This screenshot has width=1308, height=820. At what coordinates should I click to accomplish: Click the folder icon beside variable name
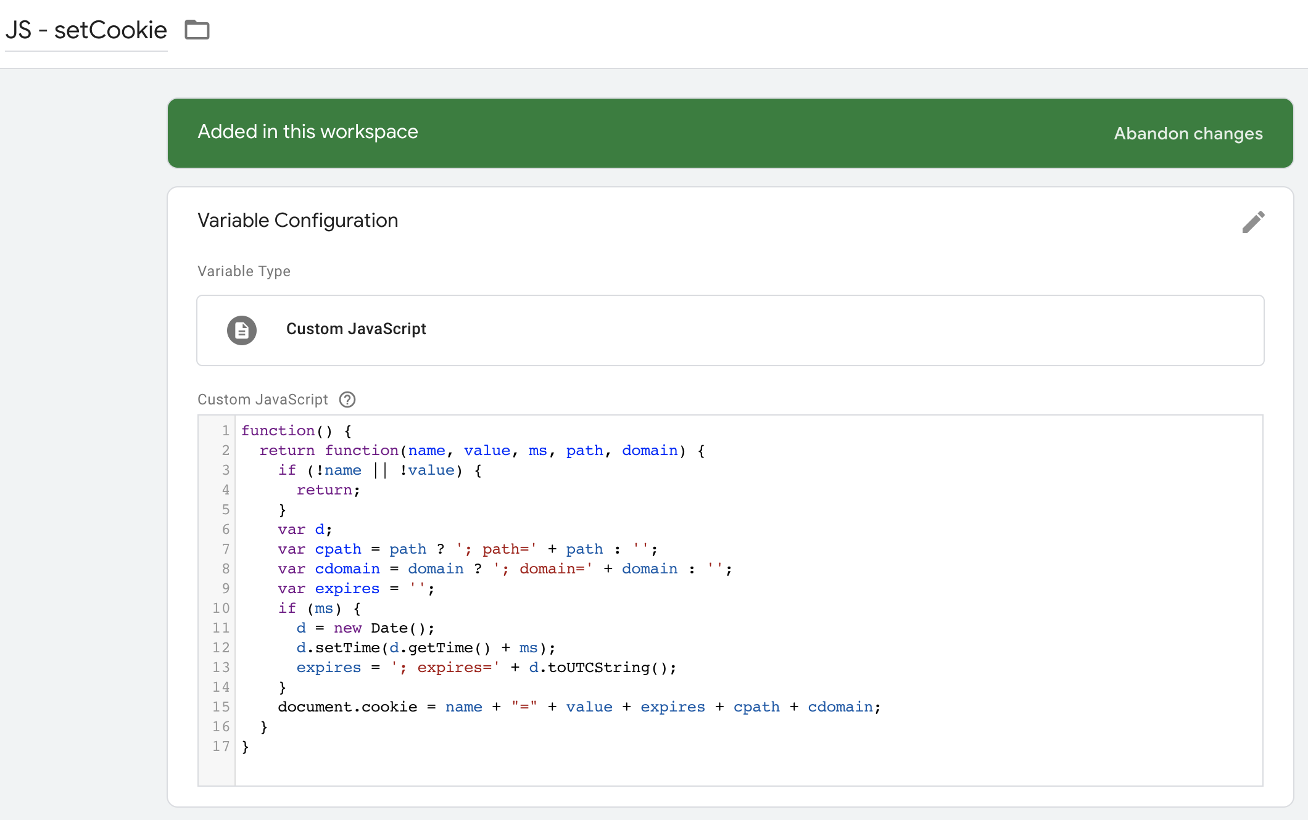click(x=197, y=30)
